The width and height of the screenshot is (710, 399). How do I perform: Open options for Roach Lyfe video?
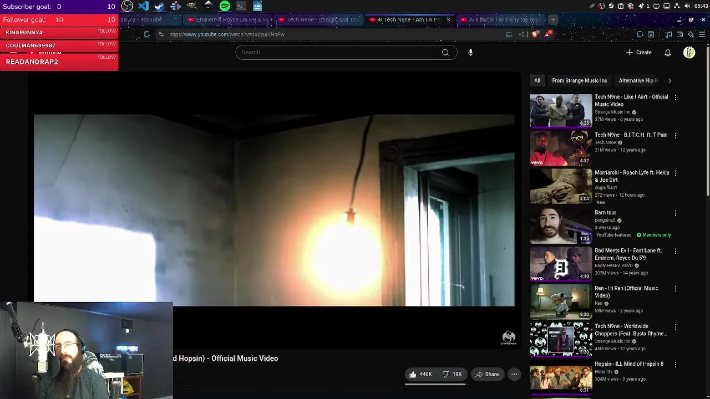tap(675, 173)
